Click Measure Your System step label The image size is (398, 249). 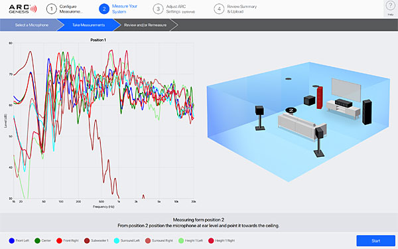point(125,9)
